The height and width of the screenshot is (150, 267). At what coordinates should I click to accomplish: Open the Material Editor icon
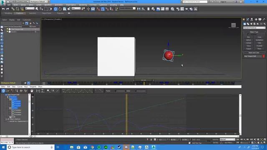[x=172, y=9]
